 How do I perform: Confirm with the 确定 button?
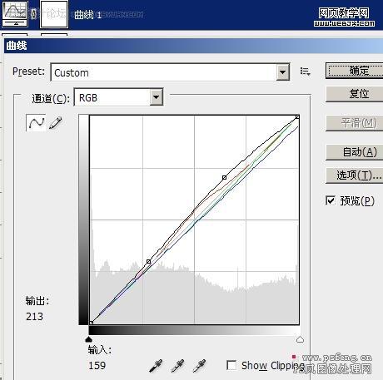(x=355, y=71)
